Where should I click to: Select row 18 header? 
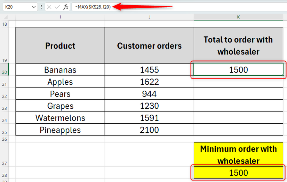tap(5, 24)
